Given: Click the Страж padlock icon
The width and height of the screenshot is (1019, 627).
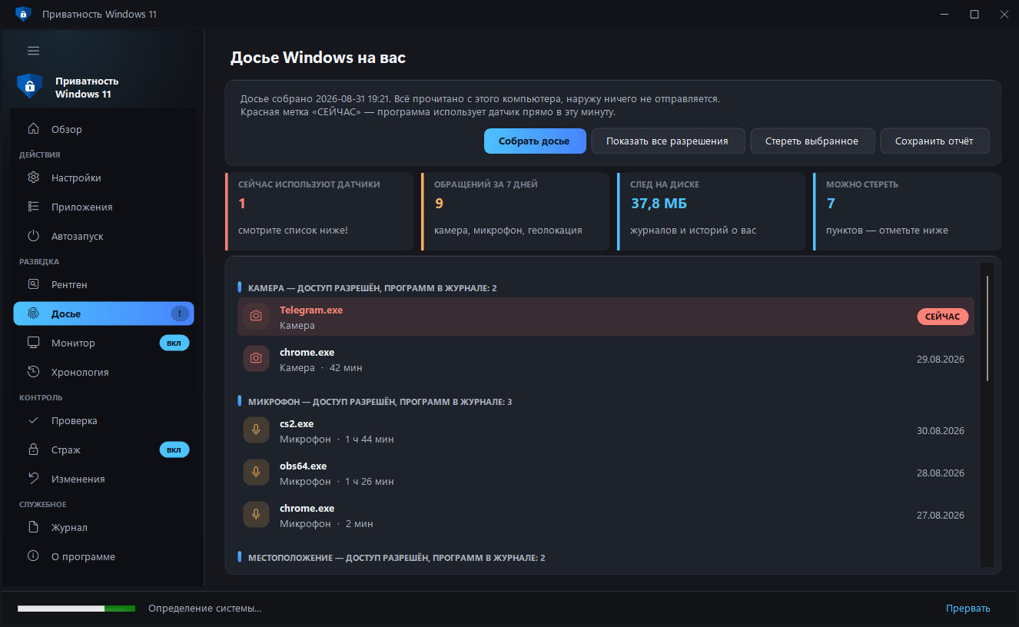Looking at the screenshot, I should point(33,450).
